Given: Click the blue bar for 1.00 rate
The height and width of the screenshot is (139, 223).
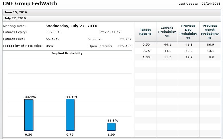Looking at the screenshot, I should pyautogui.click(x=111, y=127).
